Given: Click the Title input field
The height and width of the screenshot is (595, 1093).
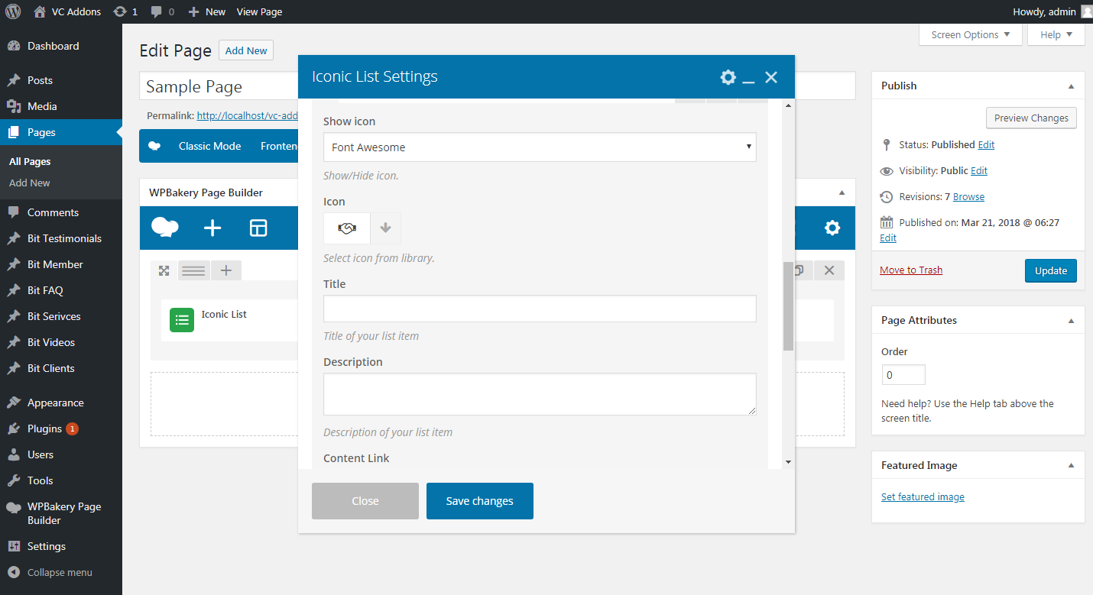Looking at the screenshot, I should (x=540, y=309).
